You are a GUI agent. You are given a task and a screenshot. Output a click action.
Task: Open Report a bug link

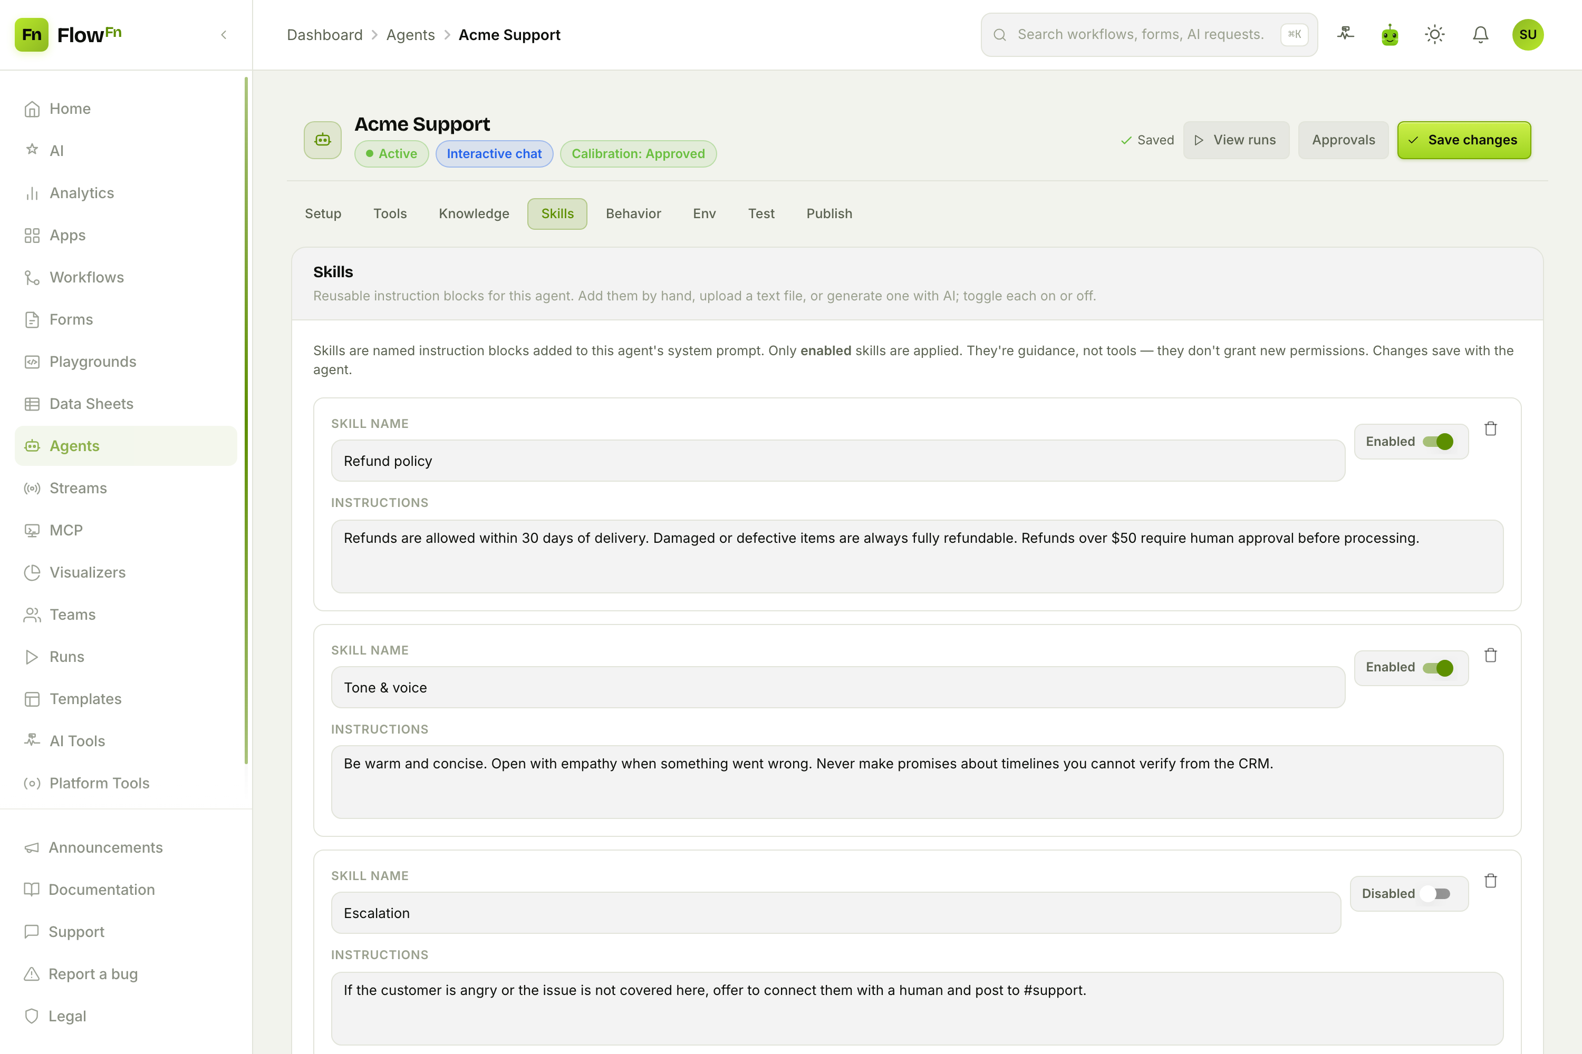tap(126, 974)
